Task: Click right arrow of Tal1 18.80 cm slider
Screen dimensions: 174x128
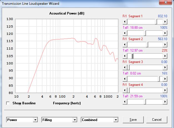Action: (x=165, y=33)
